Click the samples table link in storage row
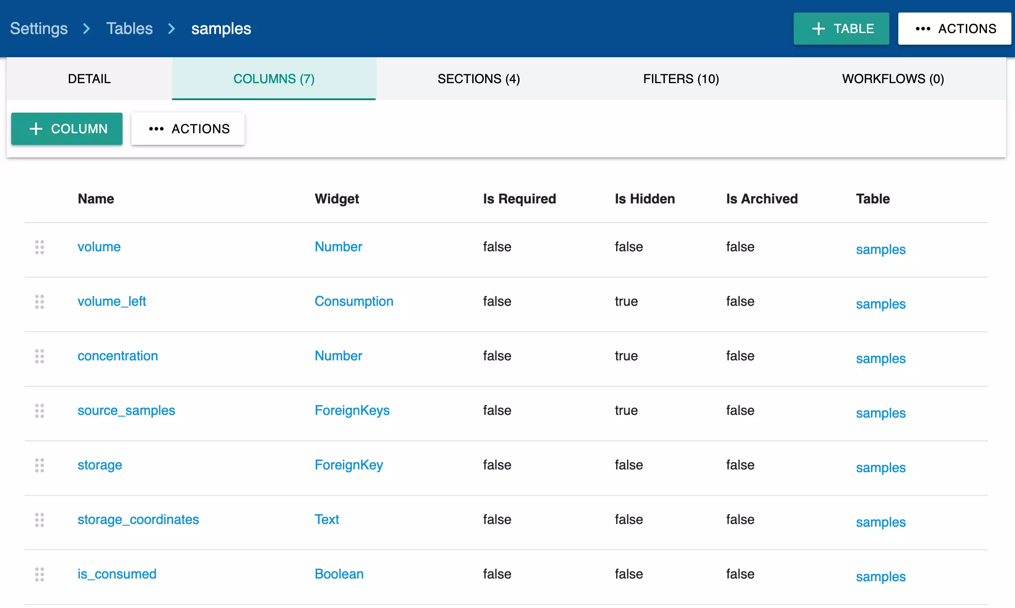This screenshot has width=1015, height=608. coord(881,468)
